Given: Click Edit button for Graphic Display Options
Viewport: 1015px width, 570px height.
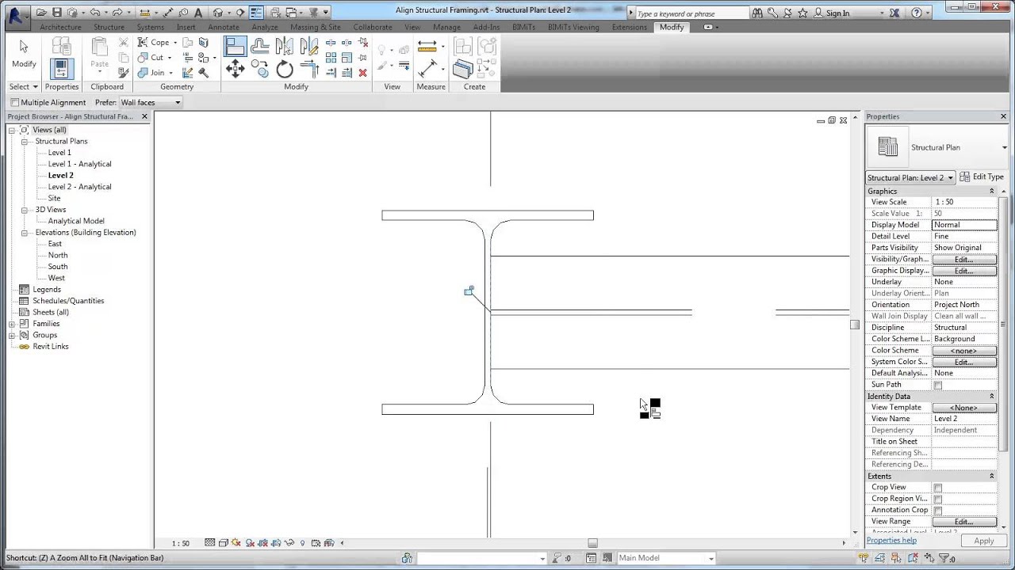Looking at the screenshot, I should pyautogui.click(x=964, y=271).
